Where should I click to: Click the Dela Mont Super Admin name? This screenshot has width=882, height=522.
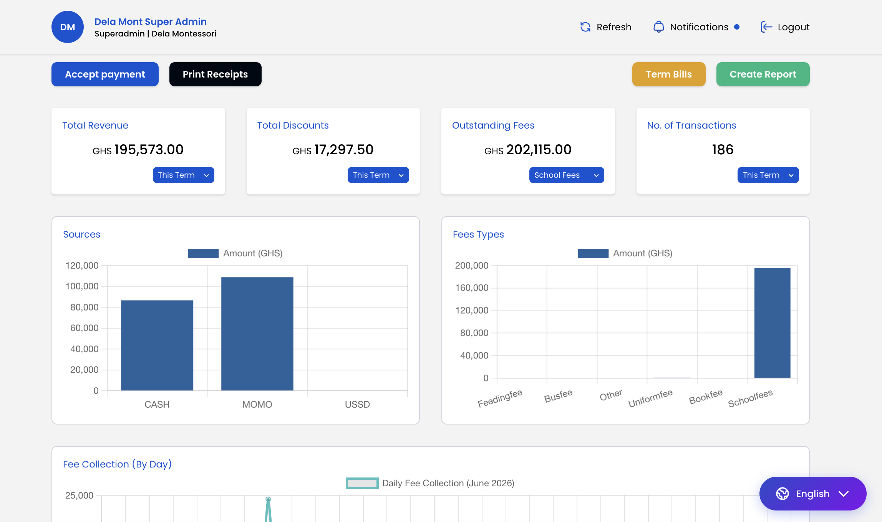pyautogui.click(x=151, y=21)
